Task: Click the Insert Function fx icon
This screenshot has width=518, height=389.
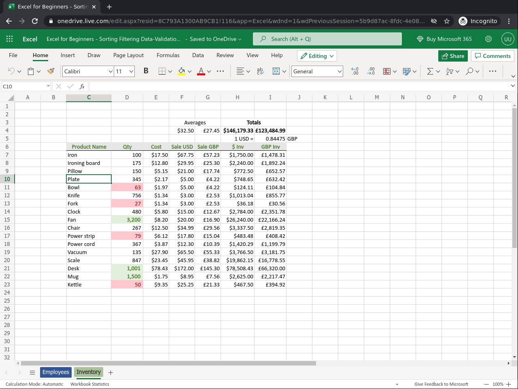Action: pos(82,86)
